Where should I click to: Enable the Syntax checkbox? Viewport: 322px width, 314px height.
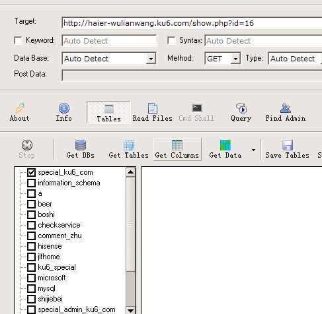click(171, 40)
